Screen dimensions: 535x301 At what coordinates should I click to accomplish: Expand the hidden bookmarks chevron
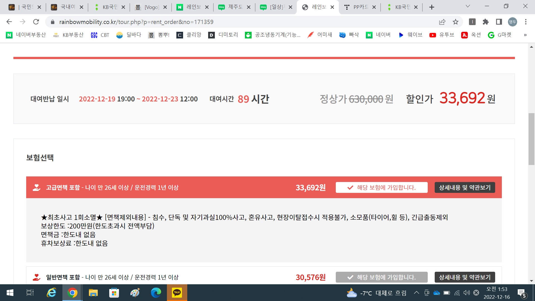coord(525,35)
